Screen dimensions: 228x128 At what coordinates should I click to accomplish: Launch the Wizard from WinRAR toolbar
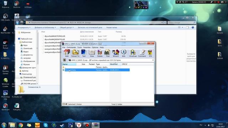(115, 53)
